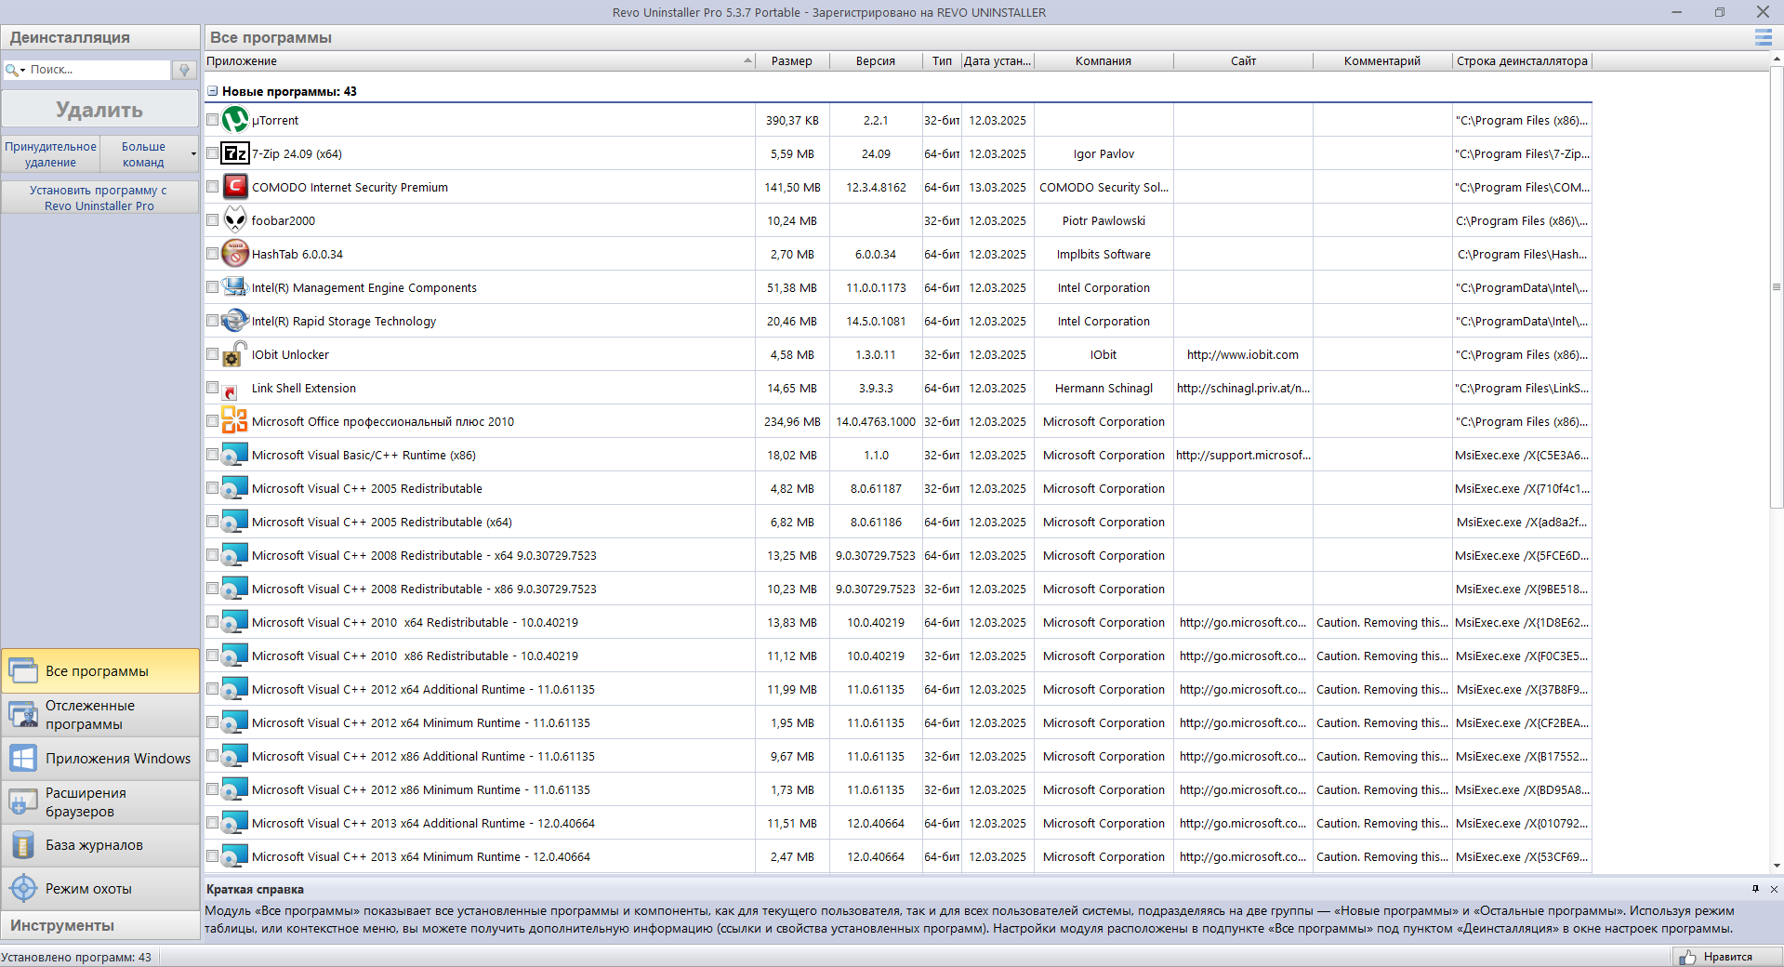
Task: Click the search magnifier icon
Action: 11,70
